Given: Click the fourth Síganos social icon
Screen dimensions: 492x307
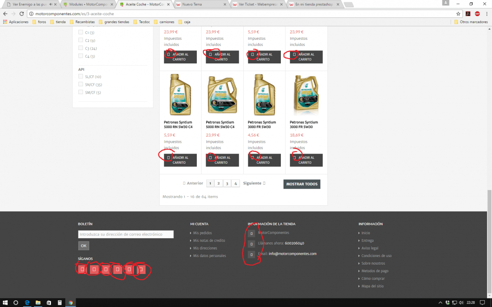Looking at the screenshot, I should (x=118, y=269).
